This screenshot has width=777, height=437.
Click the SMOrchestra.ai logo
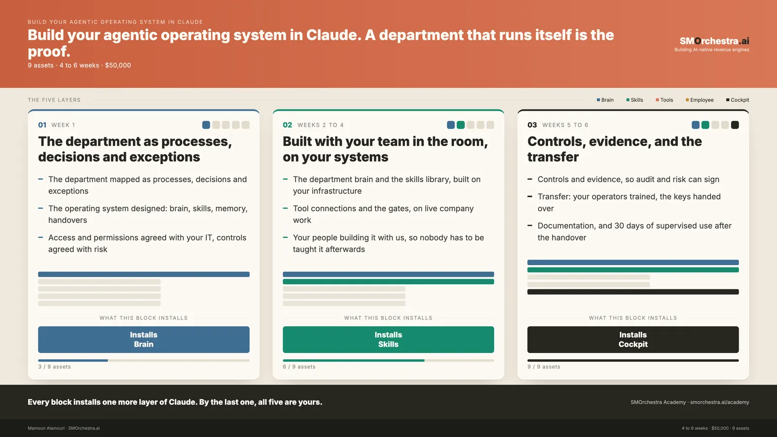[x=714, y=41]
